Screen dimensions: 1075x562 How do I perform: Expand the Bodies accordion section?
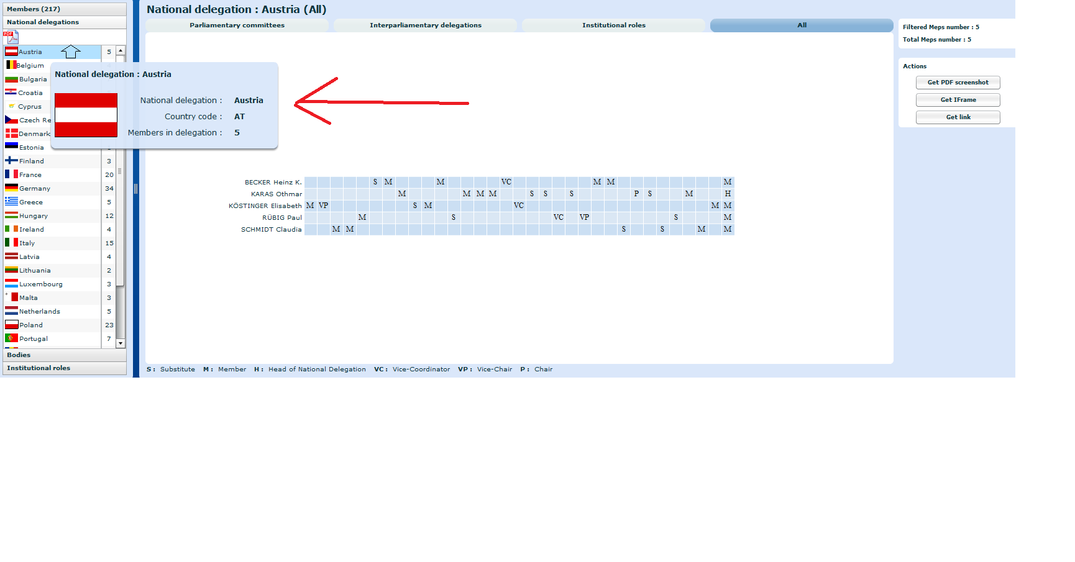tap(64, 355)
